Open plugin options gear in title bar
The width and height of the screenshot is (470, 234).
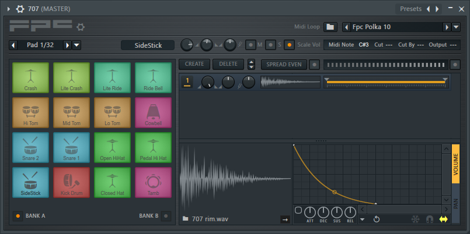coord(20,9)
